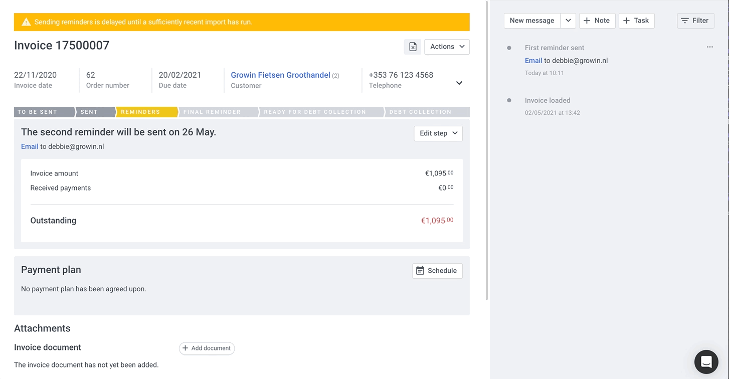Click the vertical scrollbar between panels
The height and width of the screenshot is (379, 729).
[486, 150]
